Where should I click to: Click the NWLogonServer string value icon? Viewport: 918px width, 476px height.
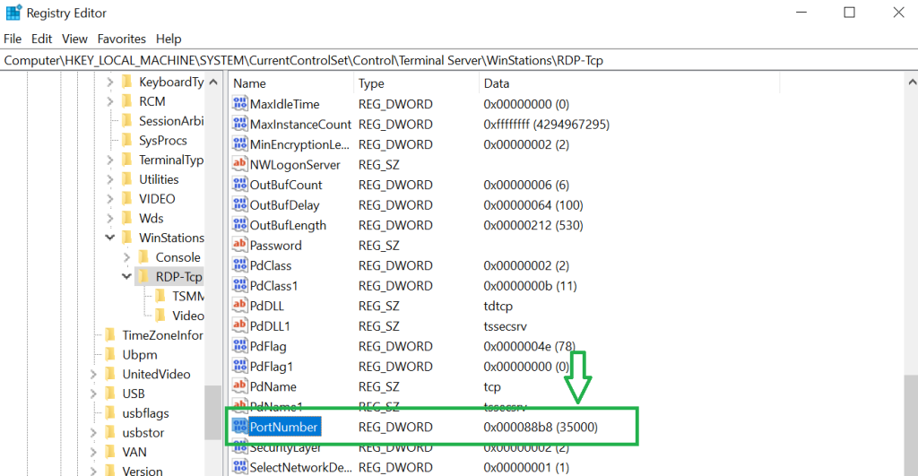coord(239,164)
